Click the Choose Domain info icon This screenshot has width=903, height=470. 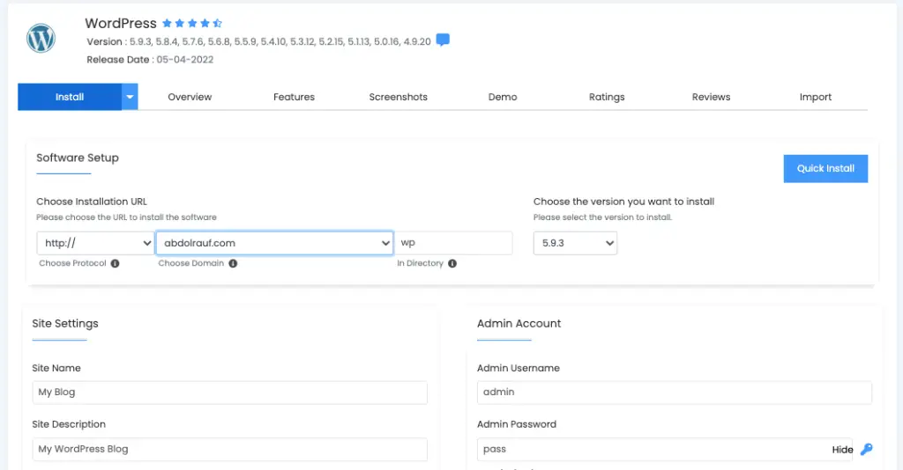click(x=233, y=263)
